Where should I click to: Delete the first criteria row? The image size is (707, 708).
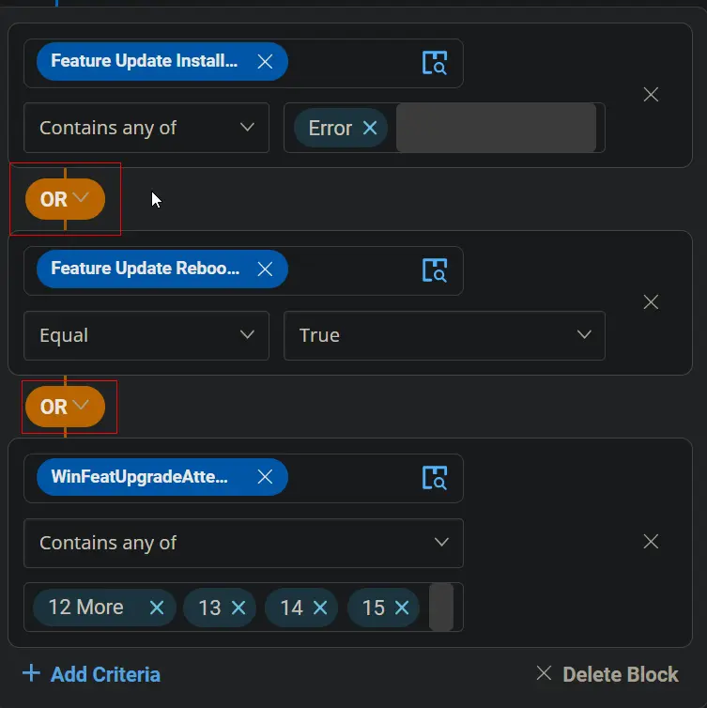pos(651,95)
